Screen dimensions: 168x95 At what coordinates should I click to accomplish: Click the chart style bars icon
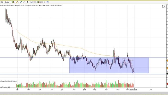pos(13,2)
